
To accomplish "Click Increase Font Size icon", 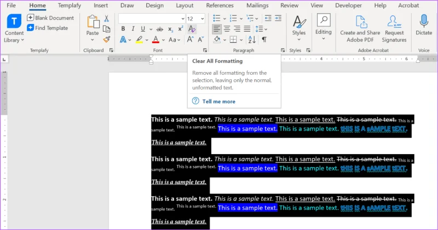I will point(190,39).
